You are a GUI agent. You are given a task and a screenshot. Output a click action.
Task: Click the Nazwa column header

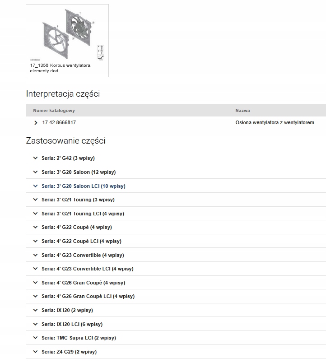[x=242, y=111]
